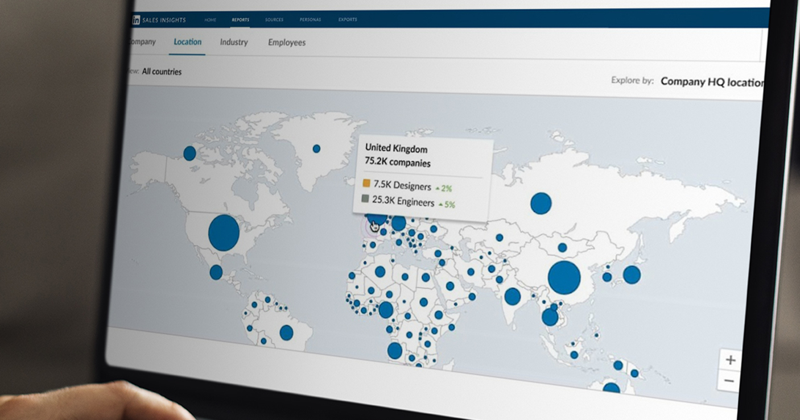Viewport: 800px width, 420px height.
Task: Zoom in with the plus button
Action: (x=731, y=360)
